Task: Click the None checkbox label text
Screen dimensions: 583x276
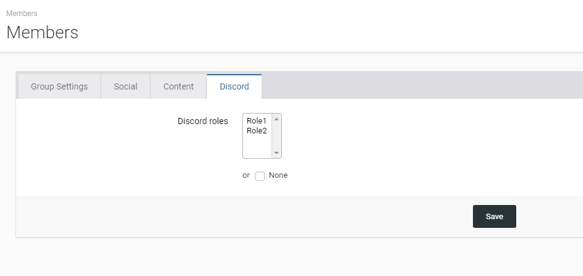Action: pyautogui.click(x=278, y=175)
